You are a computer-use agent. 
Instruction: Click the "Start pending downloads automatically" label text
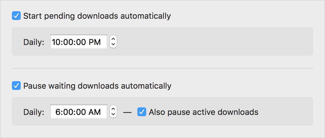(97, 16)
